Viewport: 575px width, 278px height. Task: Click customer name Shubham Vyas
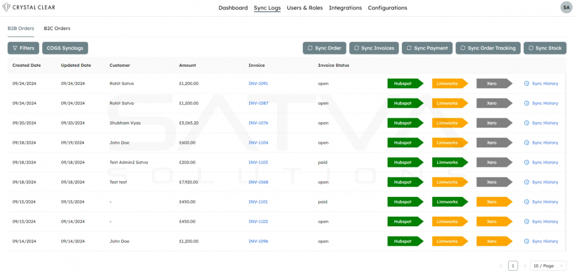125,123
